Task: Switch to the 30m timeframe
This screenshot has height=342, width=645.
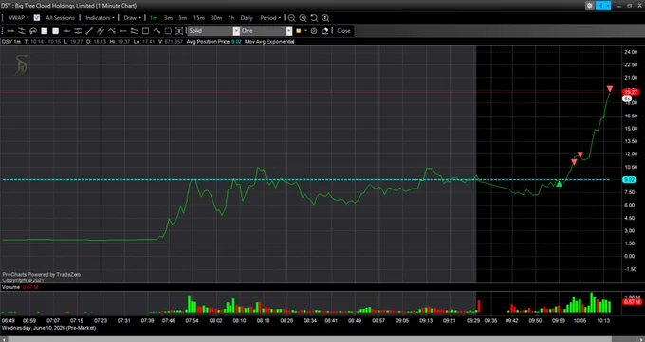Action: (216, 18)
